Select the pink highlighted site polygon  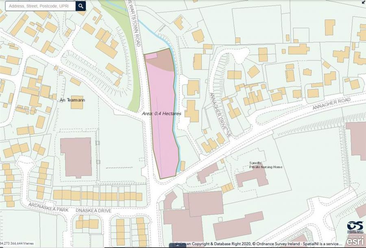click(163, 138)
